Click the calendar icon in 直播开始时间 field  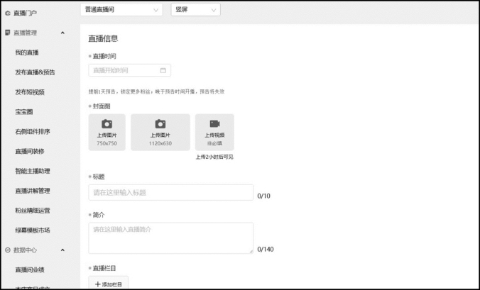[163, 70]
